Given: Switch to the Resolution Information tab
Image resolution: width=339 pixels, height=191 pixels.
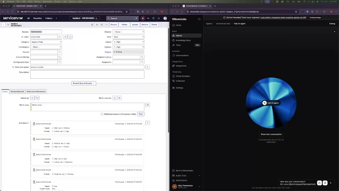Looking at the screenshot, I should (36, 92).
